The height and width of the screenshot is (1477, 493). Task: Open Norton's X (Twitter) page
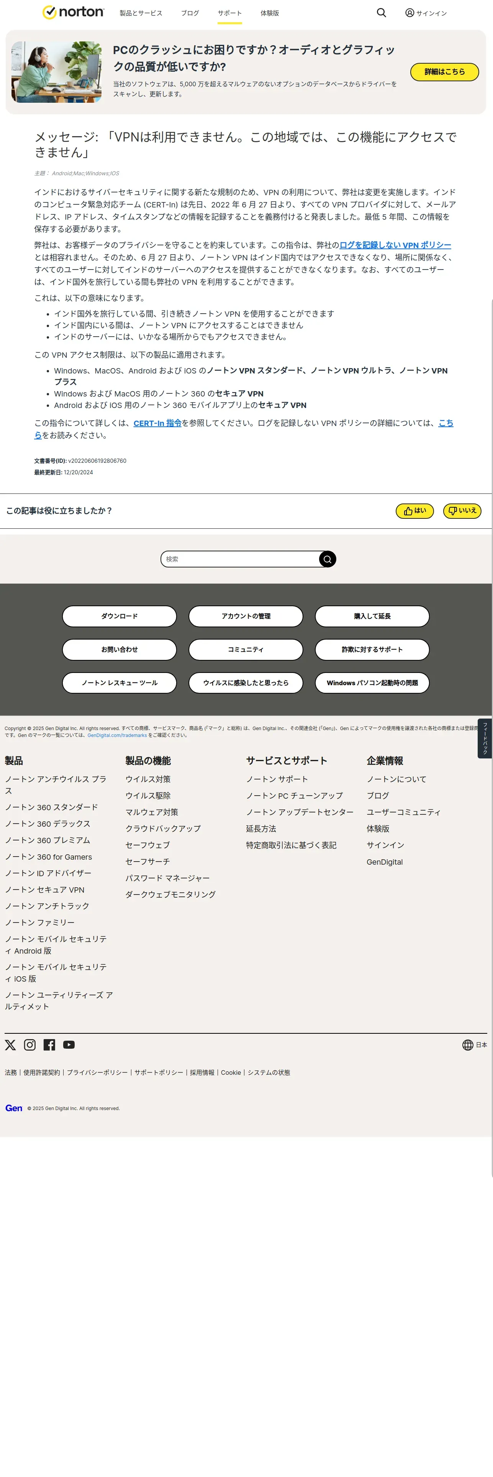point(10,1045)
